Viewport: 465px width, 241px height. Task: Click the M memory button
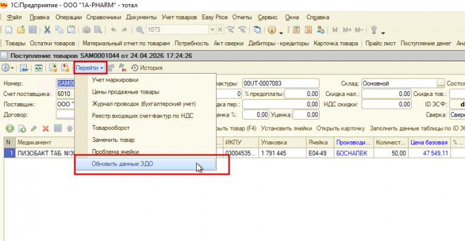(x=335, y=30)
